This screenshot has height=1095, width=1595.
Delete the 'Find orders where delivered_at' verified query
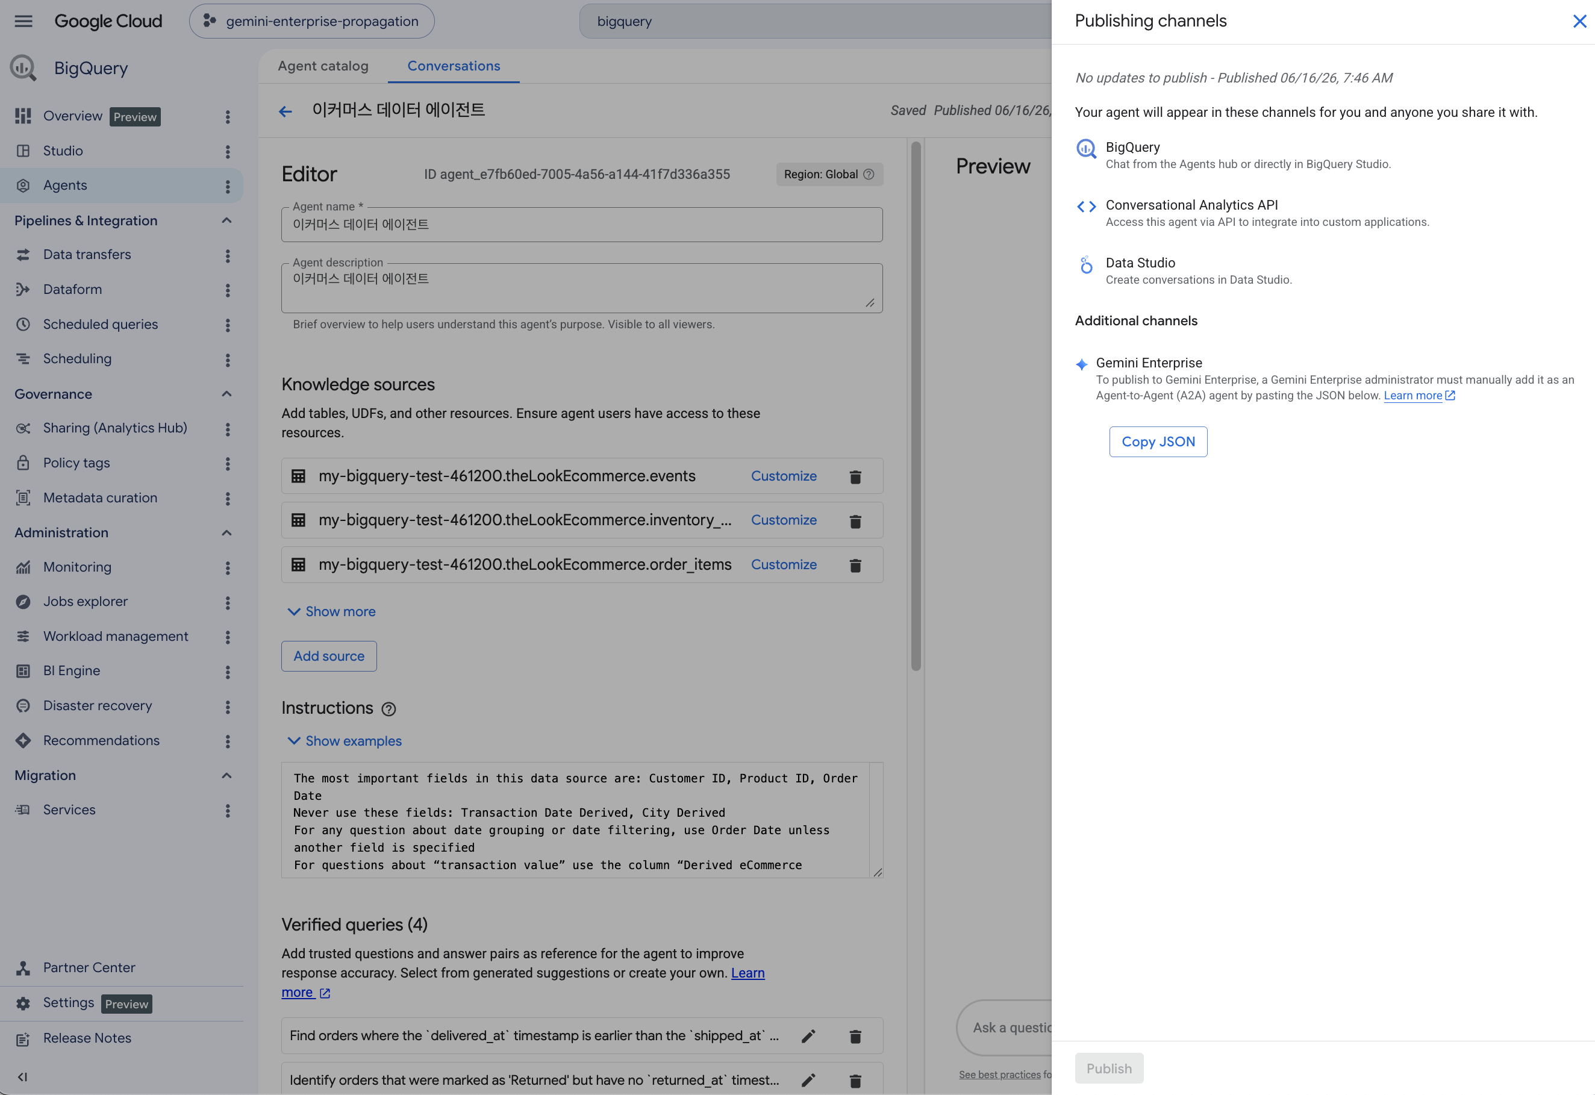click(x=855, y=1037)
